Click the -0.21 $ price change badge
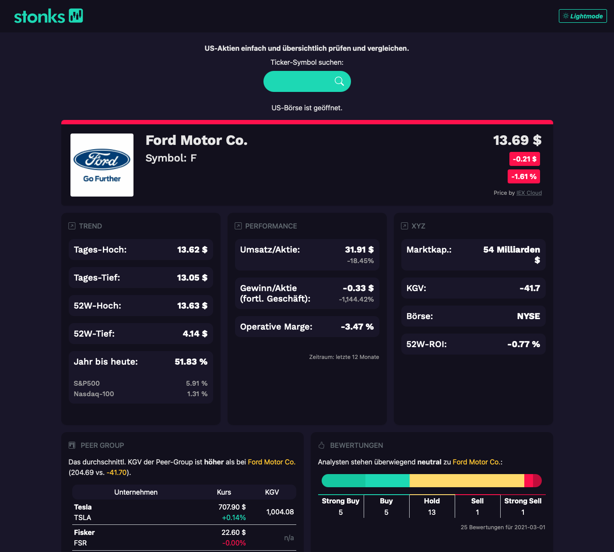The image size is (614, 552). [x=524, y=159]
